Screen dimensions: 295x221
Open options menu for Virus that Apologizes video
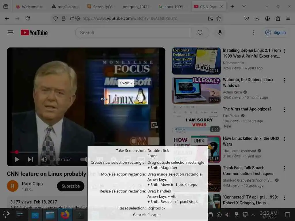click(284, 110)
